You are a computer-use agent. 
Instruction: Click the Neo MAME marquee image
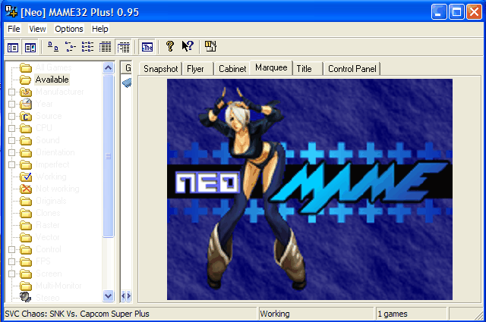(310, 189)
